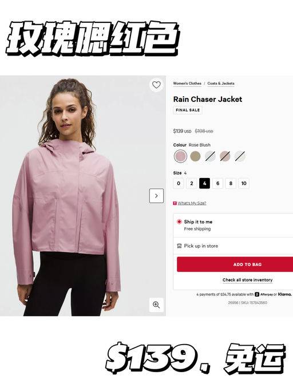Screen dimensions: 293x391
Task: Select size 6
Action: click(217, 183)
